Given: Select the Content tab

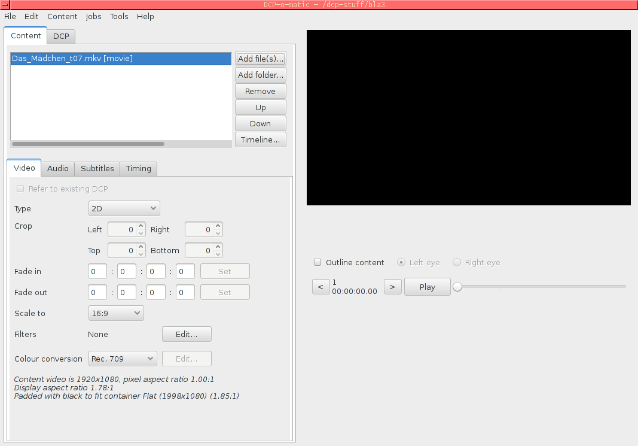Looking at the screenshot, I should coord(26,35).
